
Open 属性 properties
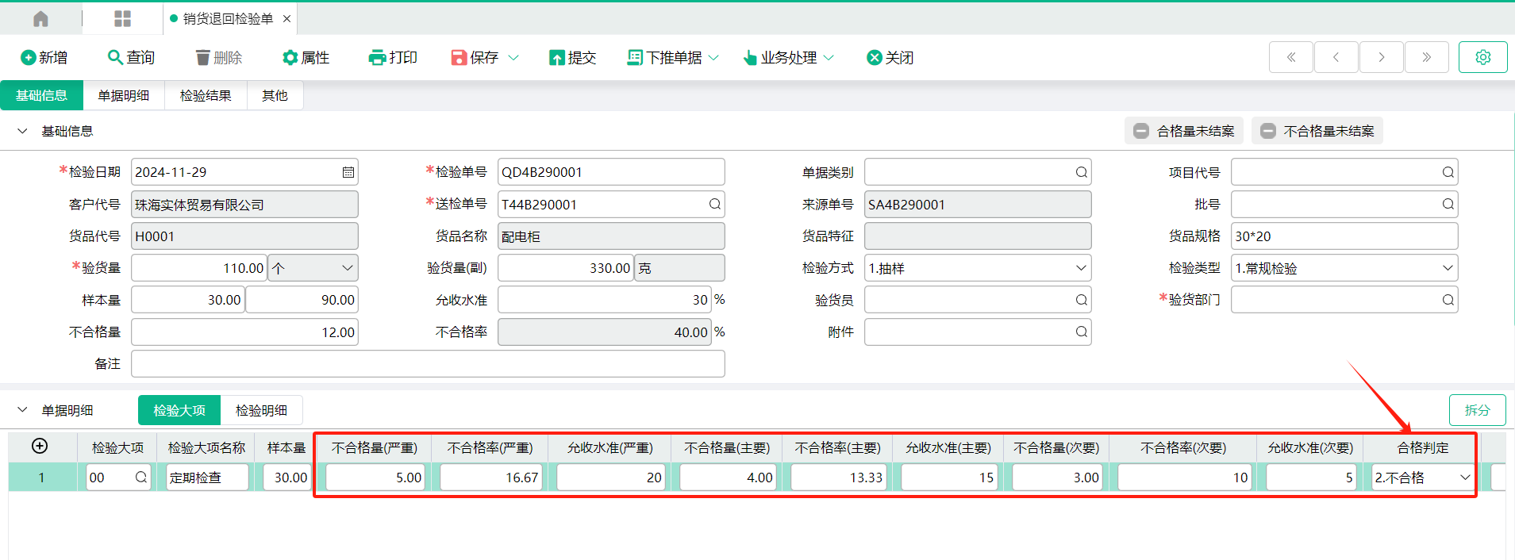(x=306, y=58)
